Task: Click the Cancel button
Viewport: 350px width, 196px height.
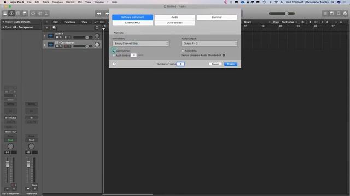Action: point(215,64)
